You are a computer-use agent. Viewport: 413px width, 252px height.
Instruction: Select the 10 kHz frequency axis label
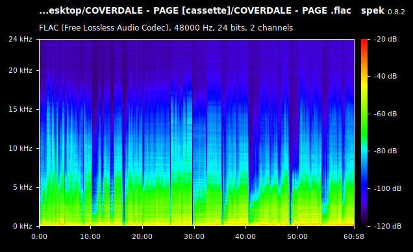tap(20, 148)
